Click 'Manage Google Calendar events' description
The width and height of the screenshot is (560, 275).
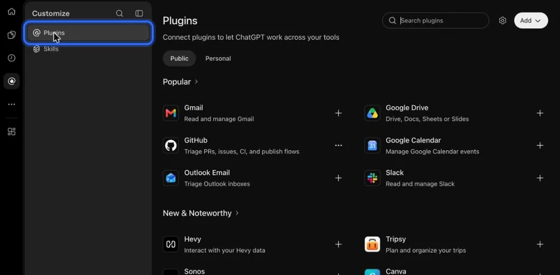tap(432, 151)
